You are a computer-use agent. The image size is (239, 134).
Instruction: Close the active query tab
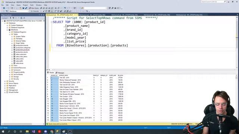77,15
